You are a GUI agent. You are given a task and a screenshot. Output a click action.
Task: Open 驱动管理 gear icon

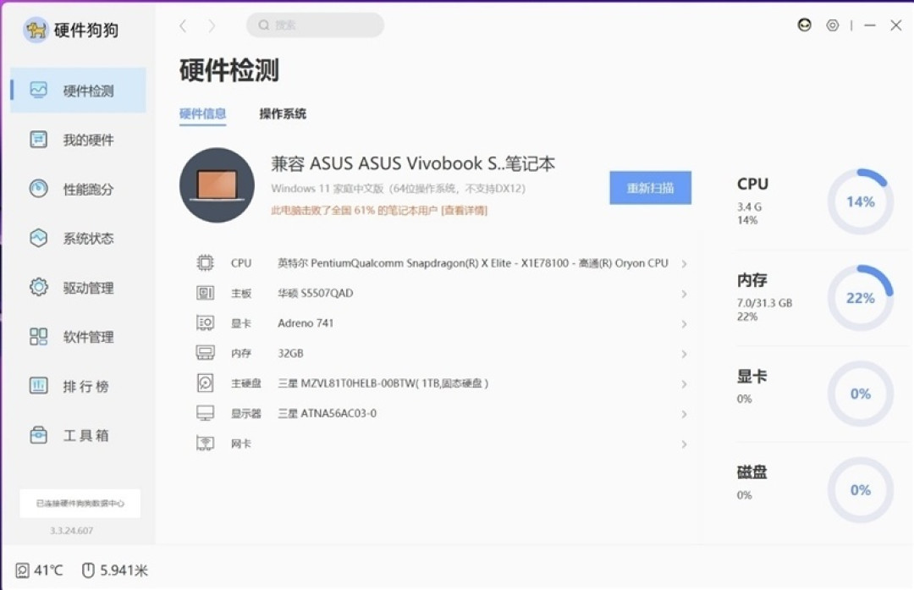click(38, 287)
